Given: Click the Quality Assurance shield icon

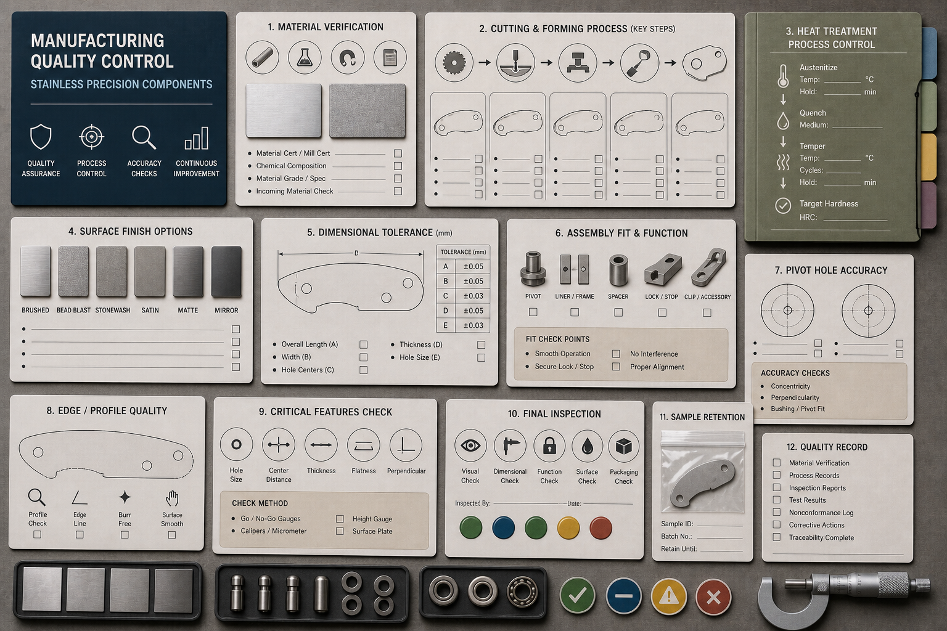Looking at the screenshot, I should (x=41, y=137).
